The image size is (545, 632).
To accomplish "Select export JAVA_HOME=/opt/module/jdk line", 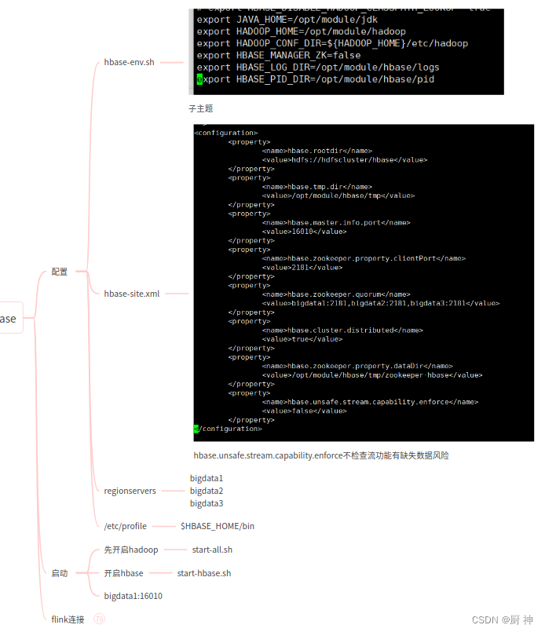I will [287, 20].
